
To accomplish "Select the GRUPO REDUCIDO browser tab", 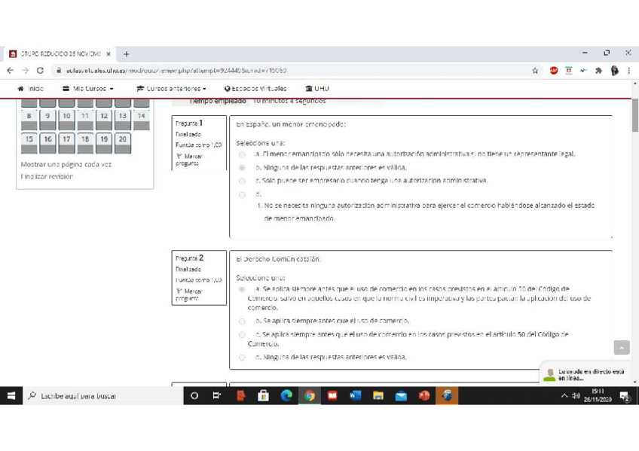I will [57, 54].
